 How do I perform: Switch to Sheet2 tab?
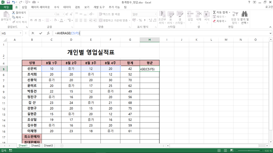point(36,145)
